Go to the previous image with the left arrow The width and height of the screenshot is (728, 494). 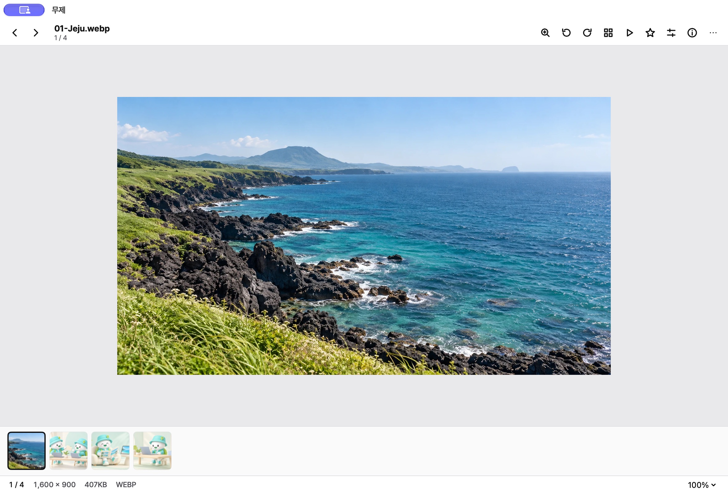(x=15, y=33)
